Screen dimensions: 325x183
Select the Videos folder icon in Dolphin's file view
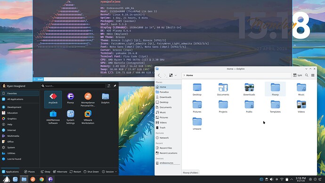click(301, 105)
